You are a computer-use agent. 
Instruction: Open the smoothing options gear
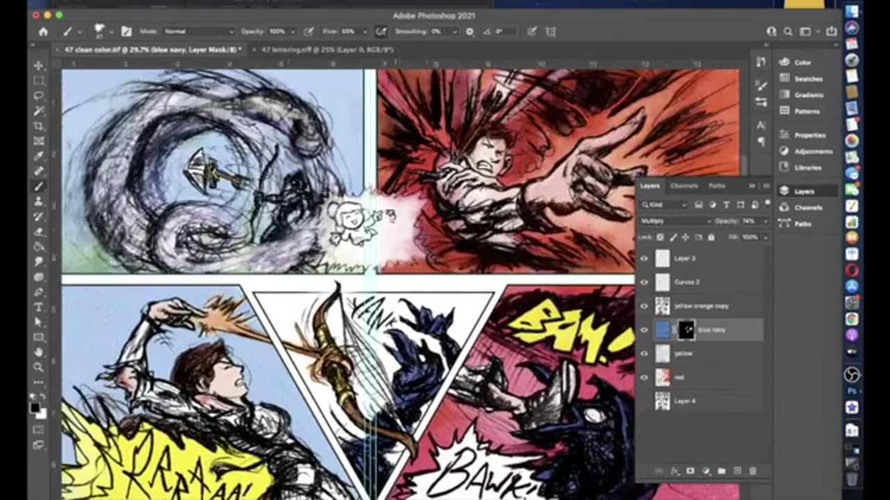469,31
